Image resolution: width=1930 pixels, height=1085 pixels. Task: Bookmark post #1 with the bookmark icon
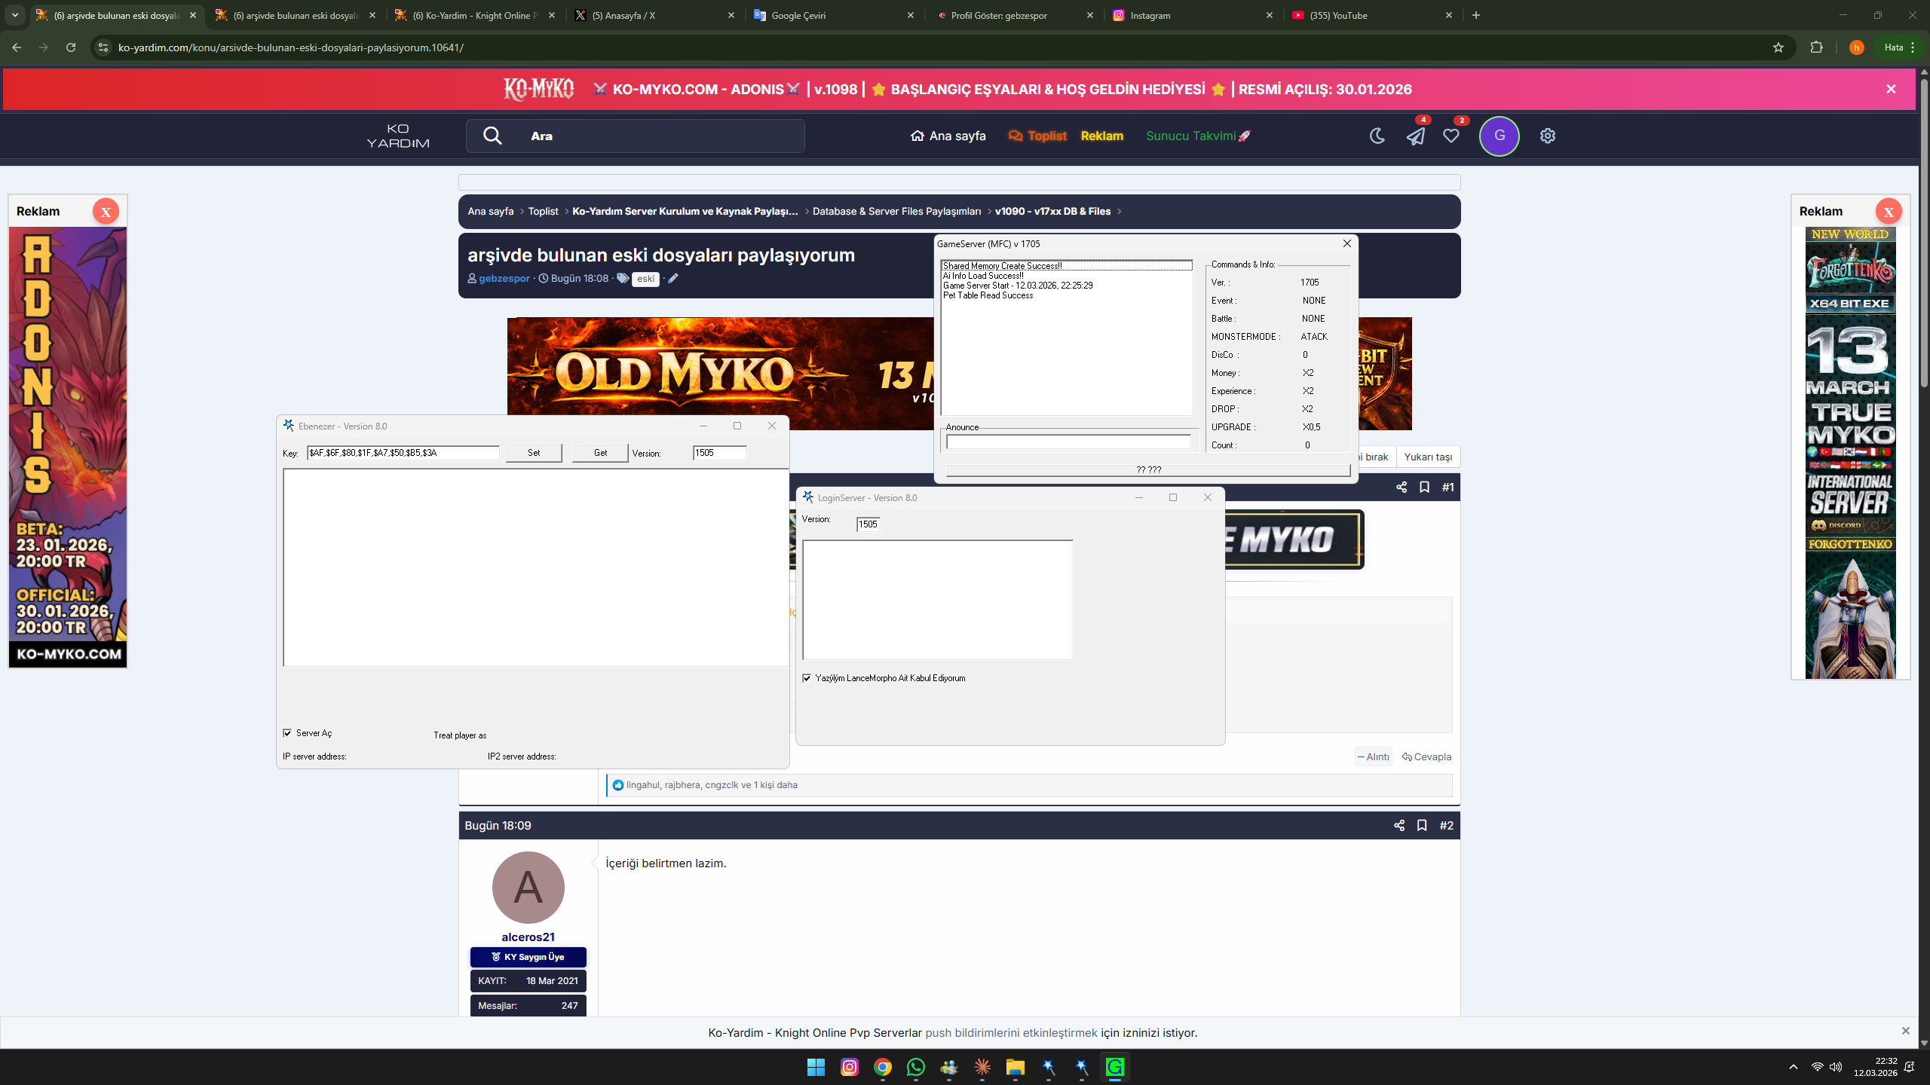coord(1424,487)
